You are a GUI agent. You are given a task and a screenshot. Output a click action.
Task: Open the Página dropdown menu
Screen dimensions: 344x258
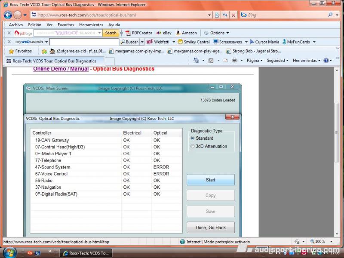pyautogui.click(x=255, y=61)
